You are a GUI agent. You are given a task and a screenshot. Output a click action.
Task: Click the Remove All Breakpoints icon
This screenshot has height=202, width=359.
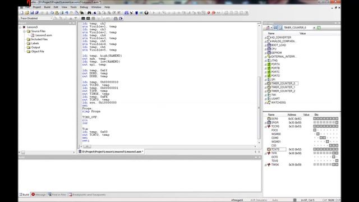click(x=214, y=13)
